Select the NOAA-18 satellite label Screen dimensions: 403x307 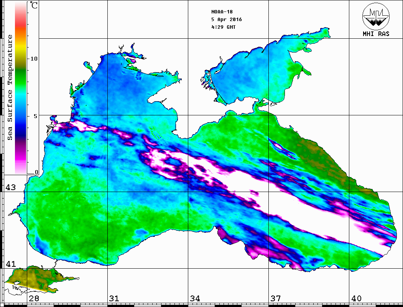pos(222,11)
